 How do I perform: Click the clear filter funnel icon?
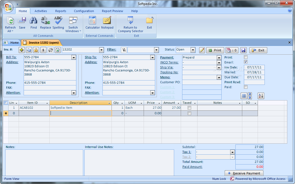point(124,50)
